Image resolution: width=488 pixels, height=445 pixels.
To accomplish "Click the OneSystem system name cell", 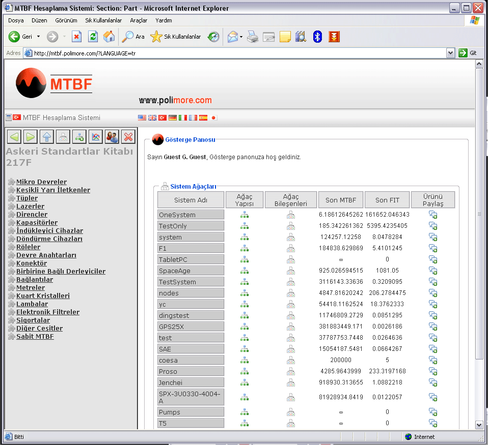I will (x=191, y=215).
